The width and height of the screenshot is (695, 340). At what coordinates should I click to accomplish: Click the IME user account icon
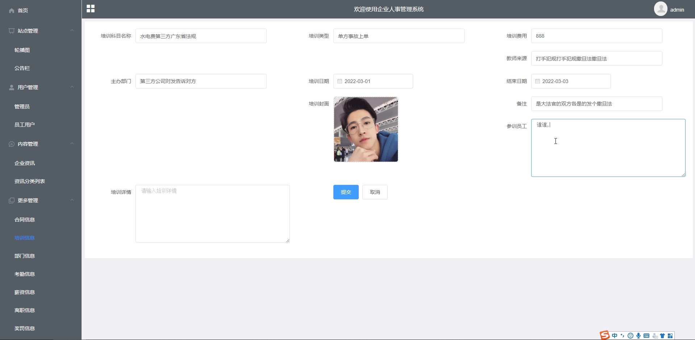coord(655,336)
